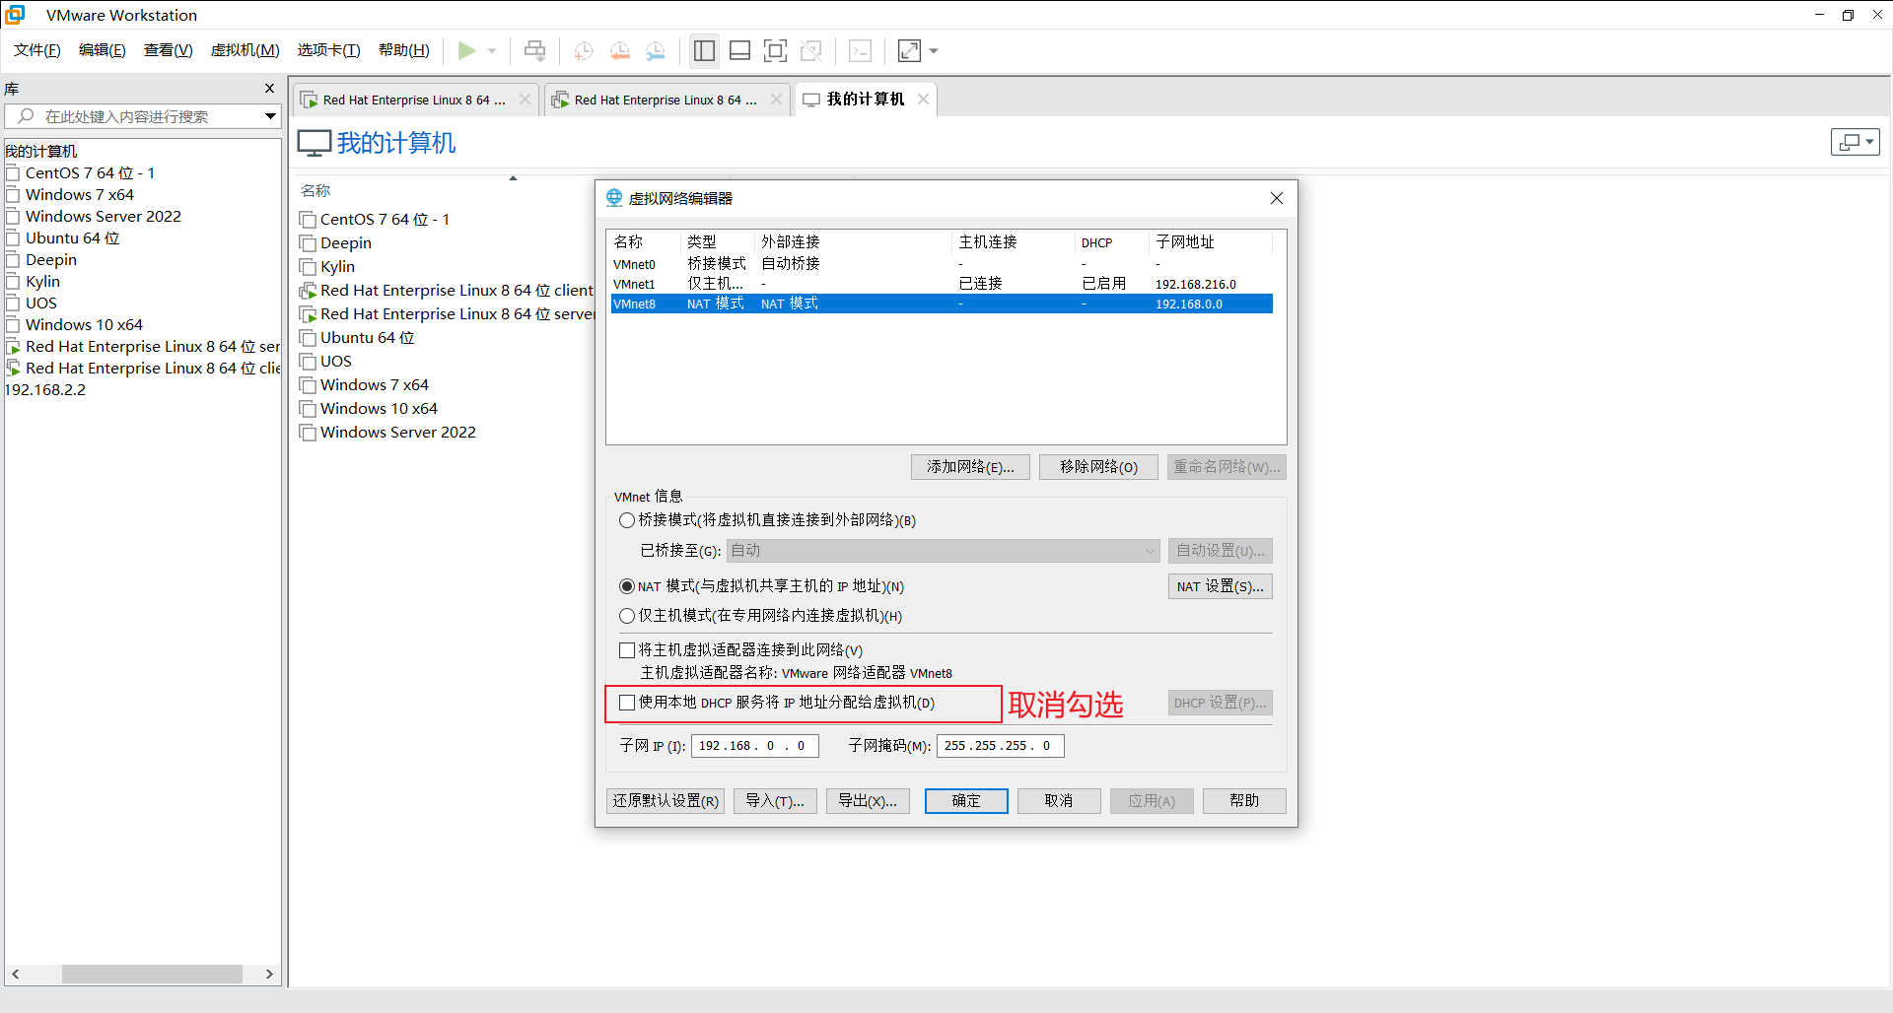Click the 取消 button
Viewport: 1893px width, 1013px height.
pyautogui.click(x=1059, y=801)
